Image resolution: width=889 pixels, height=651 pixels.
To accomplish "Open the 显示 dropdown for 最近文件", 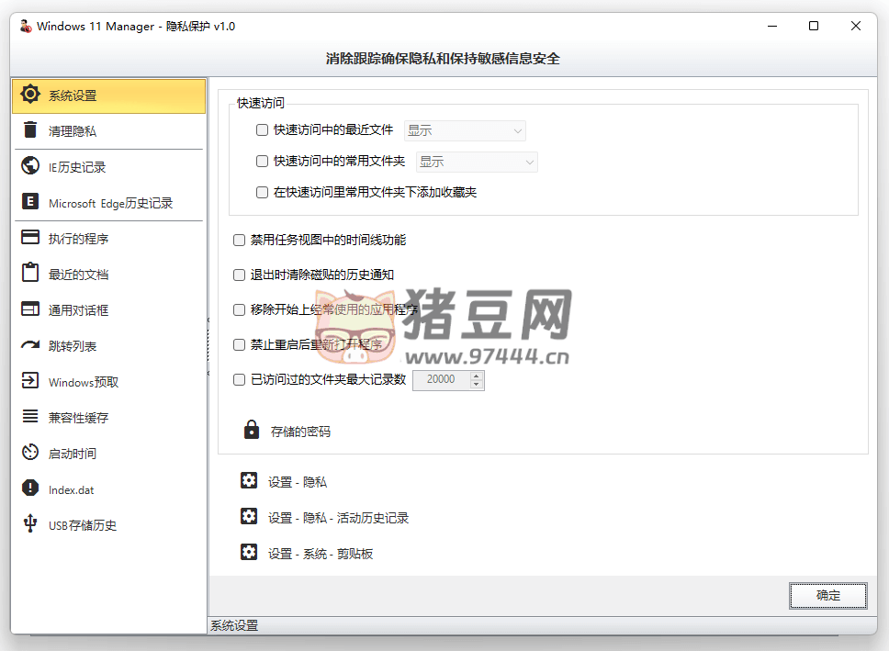I will [465, 130].
